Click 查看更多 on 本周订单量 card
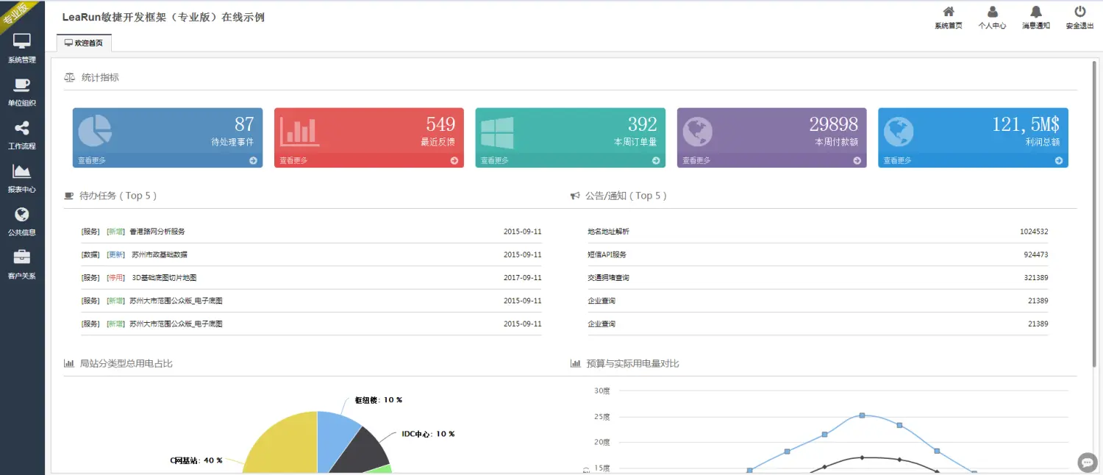 coord(495,160)
